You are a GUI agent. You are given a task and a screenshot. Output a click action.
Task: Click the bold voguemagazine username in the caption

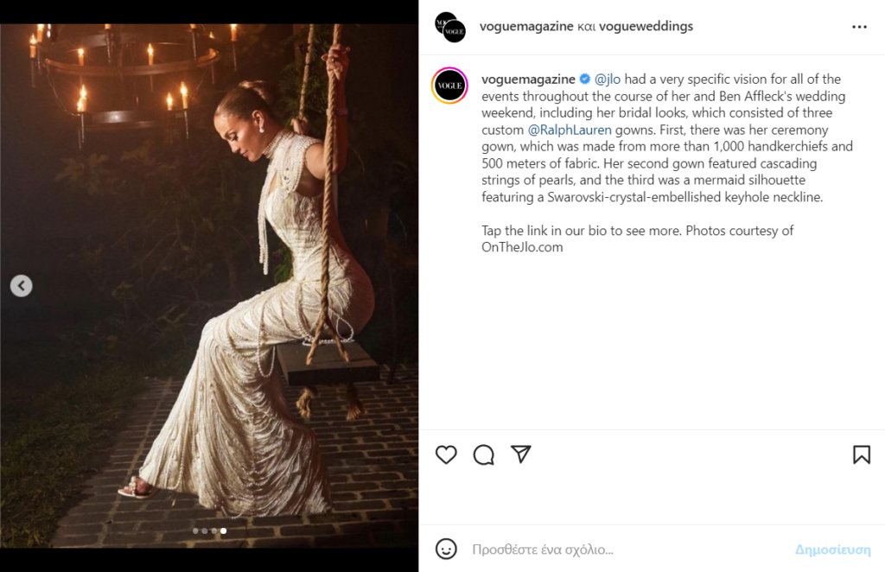pyautogui.click(x=528, y=79)
